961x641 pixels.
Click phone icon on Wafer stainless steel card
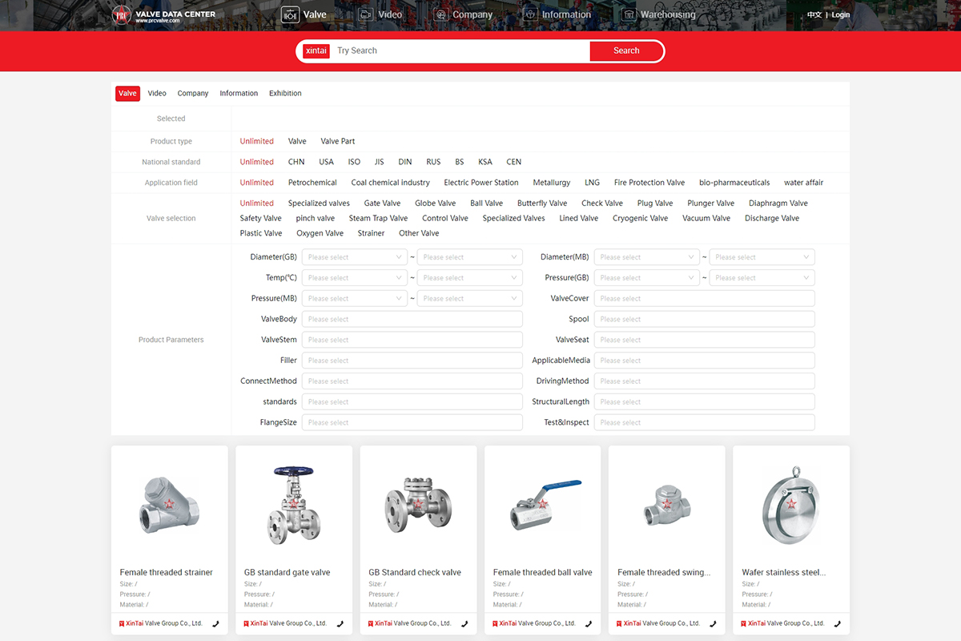coord(838,623)
